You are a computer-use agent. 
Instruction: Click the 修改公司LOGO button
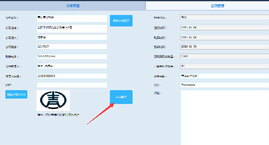16,94
